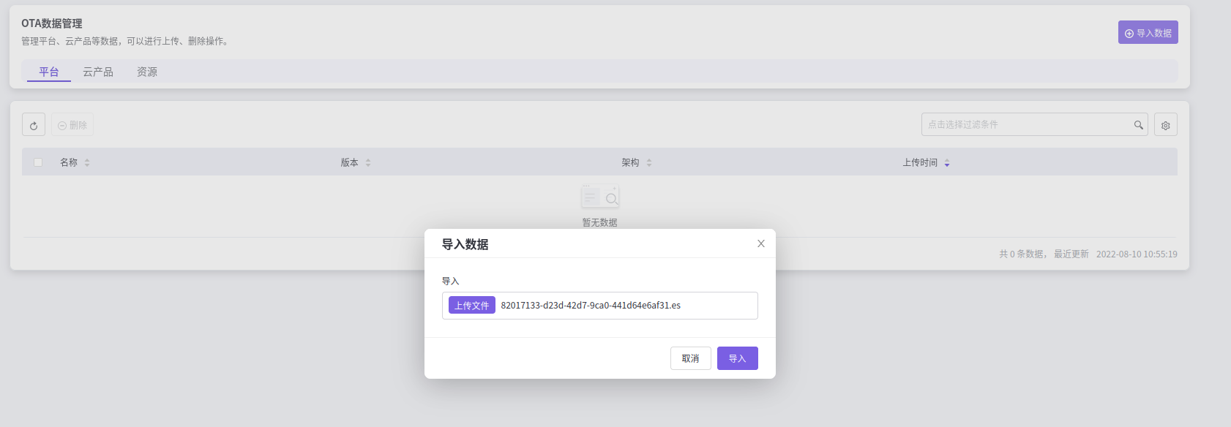Click the 导入数据 button at top right
The width and height of the screenshot is (1231, 427).
1148,33
